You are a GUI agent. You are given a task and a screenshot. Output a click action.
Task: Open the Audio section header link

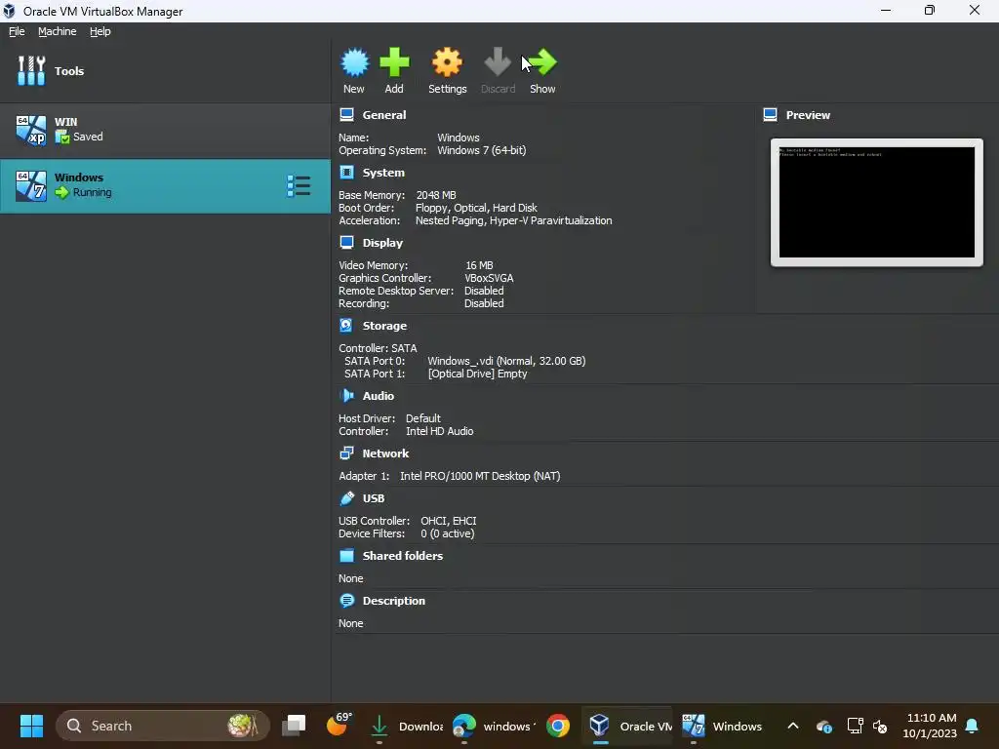379,396
